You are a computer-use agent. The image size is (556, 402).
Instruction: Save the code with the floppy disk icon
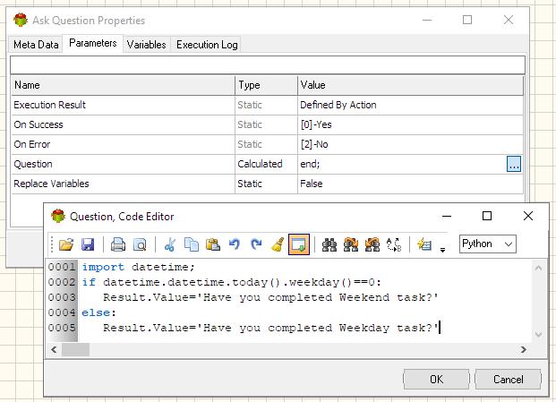tap(88, 244)
